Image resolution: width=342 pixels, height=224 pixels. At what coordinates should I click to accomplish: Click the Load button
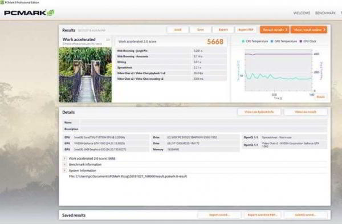(x=178, y=30)
